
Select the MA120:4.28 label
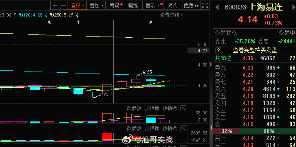(x=30, y=15)
